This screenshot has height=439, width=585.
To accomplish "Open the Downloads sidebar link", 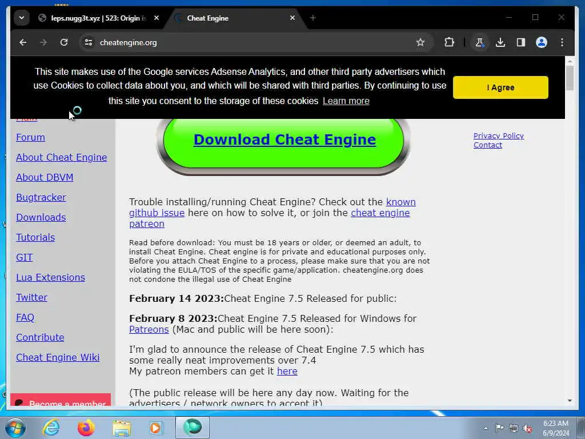I will [41, 217].
